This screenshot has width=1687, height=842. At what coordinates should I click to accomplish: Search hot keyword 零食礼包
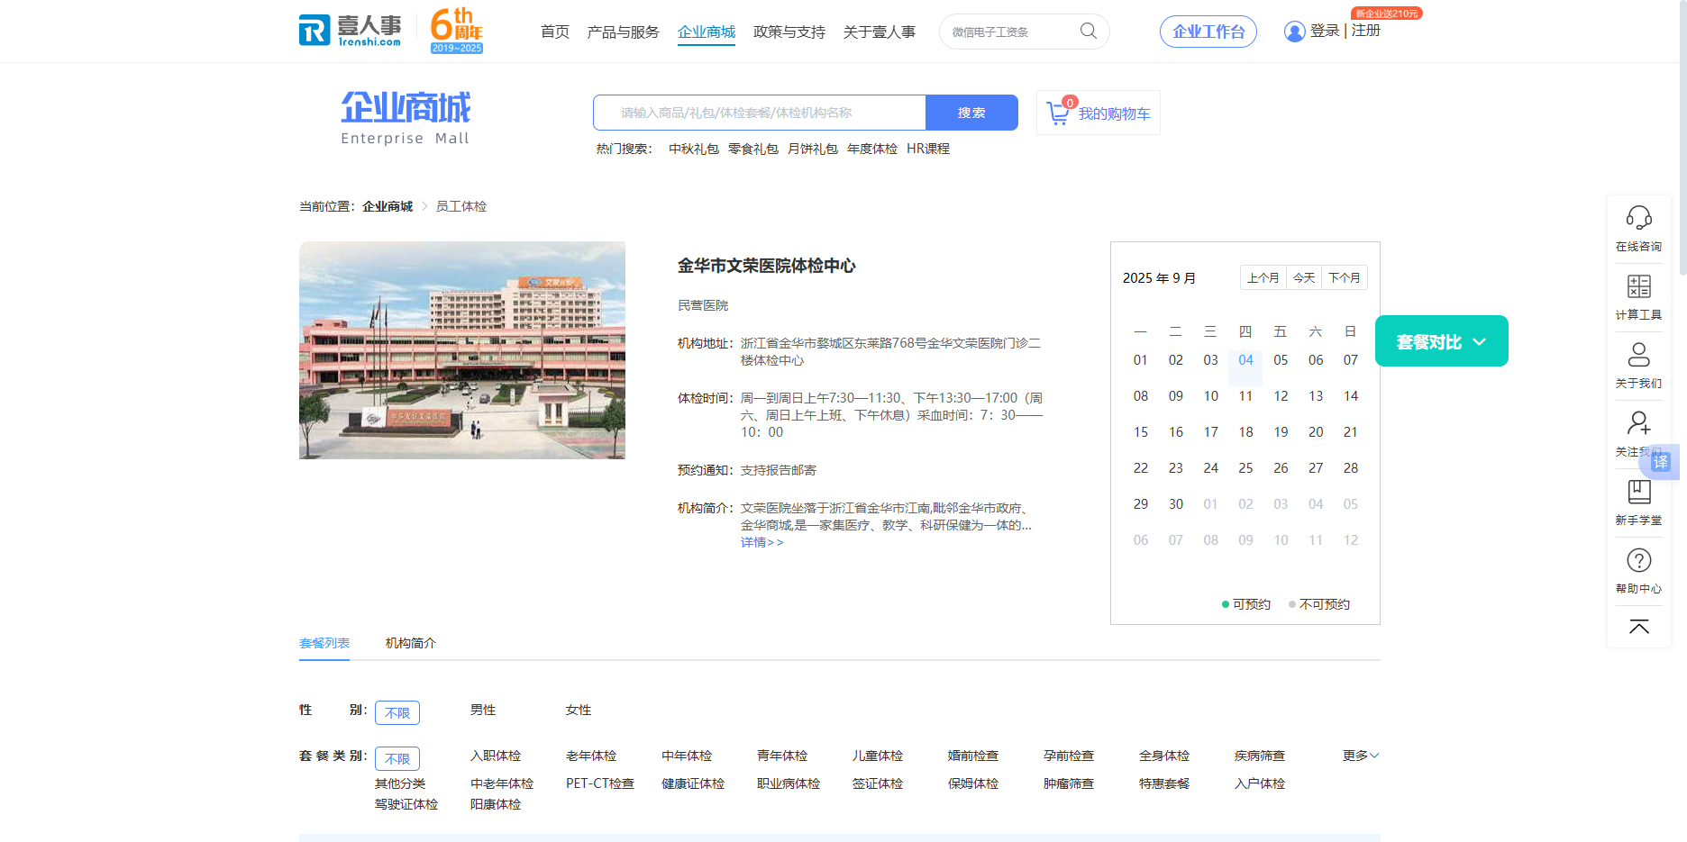click(x=753, y=149)
